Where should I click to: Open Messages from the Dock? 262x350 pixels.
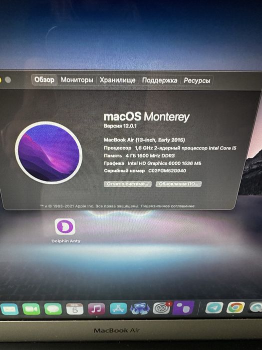pos(53,309)
